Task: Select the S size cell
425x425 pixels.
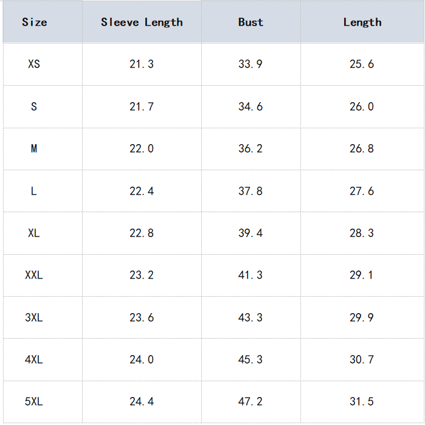Action: pyautogui.click(x=34, y=106)
